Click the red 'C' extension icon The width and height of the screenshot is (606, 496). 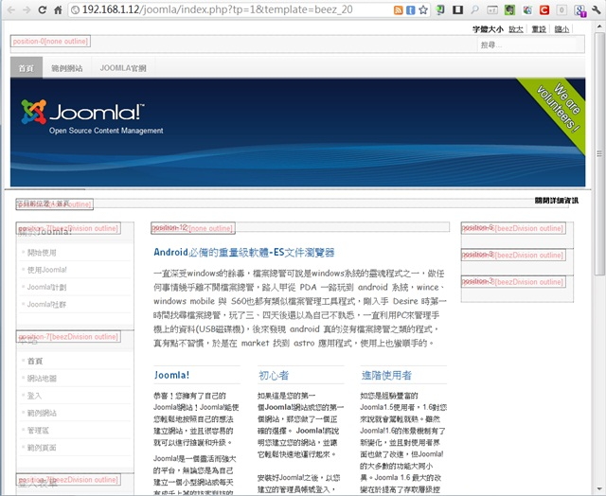point(544,10)
